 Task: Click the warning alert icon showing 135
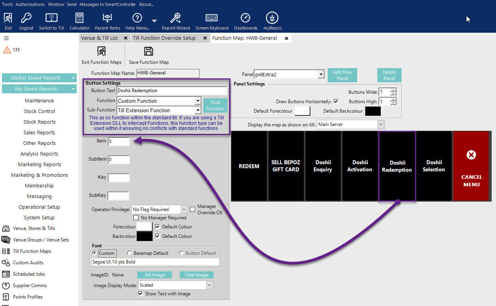pyautogui.click(x=7, y=50)
